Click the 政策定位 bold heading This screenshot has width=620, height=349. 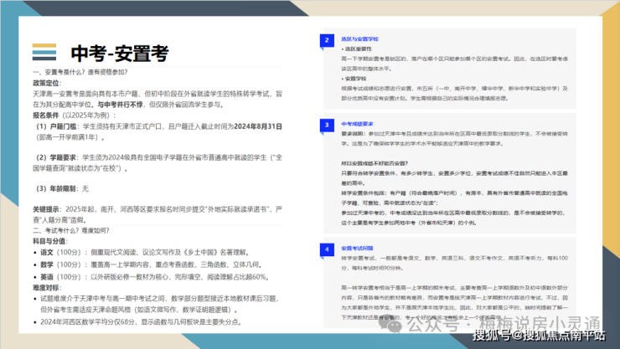[46, 84]
